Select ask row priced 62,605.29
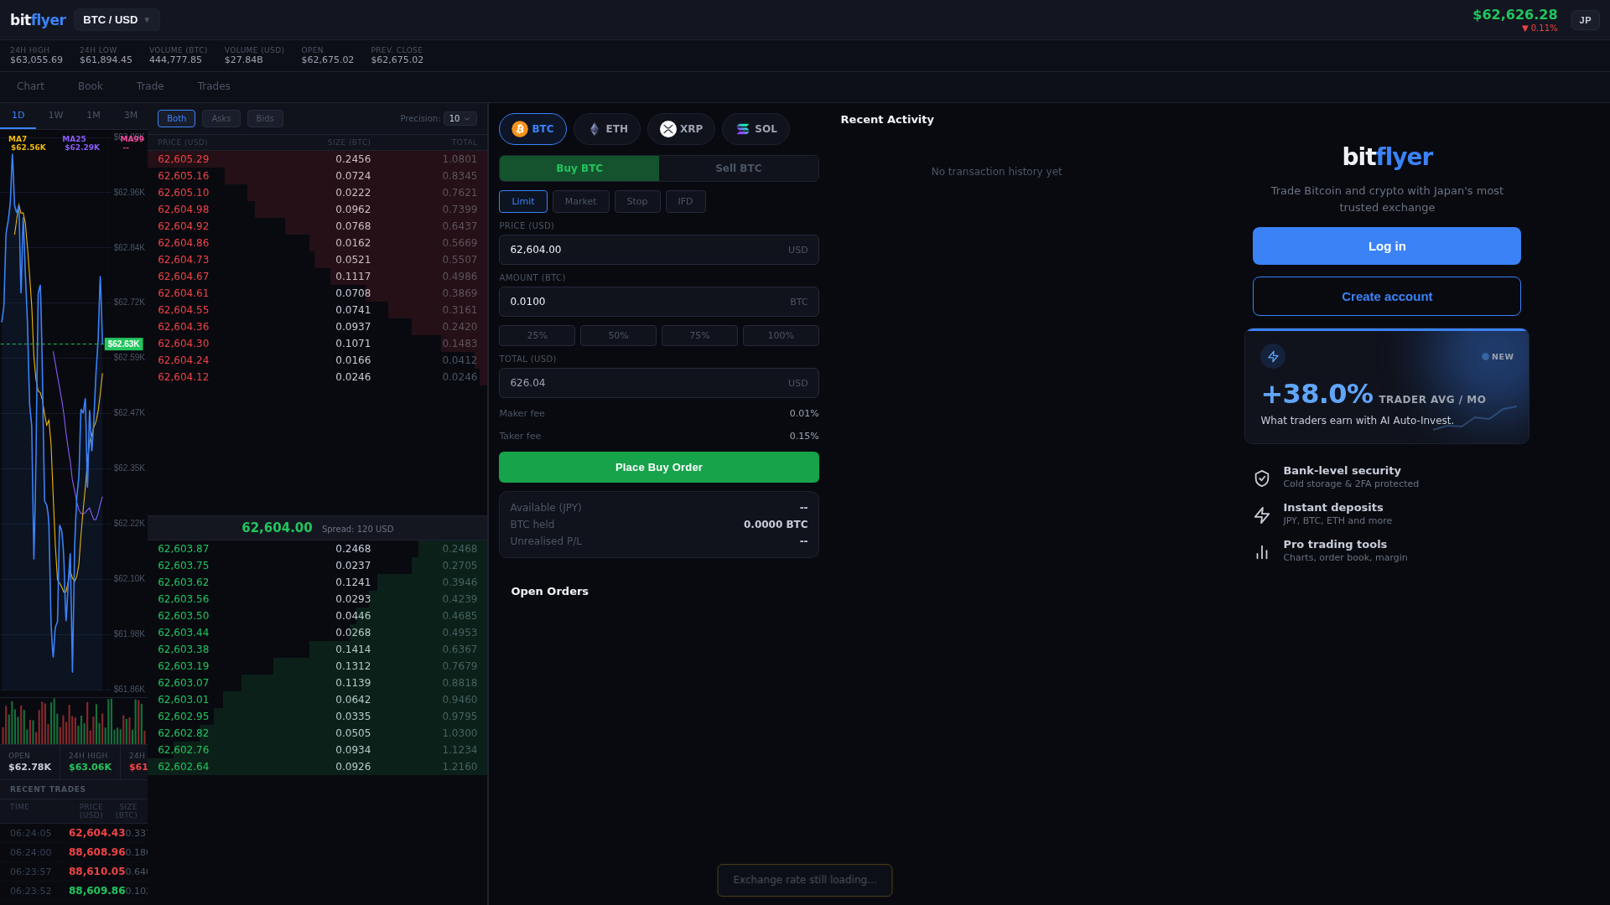The height and width of the screenshot is (905, 1610). coord(318,159)
